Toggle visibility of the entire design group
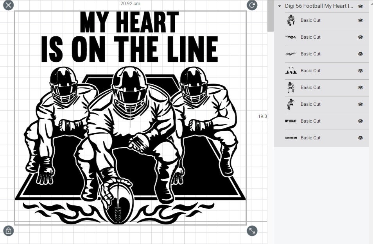The width and height of the screenshot is (373, 244). pos(360,6)
